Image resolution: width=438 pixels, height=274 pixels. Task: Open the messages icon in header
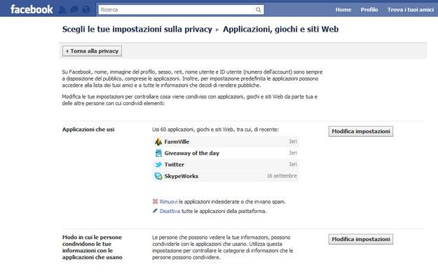74,10
